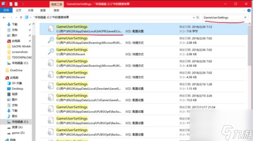Go back with the back arrow
Image resolution: width=253 pixels, height=141 pixels.
[x=4, y=17]
